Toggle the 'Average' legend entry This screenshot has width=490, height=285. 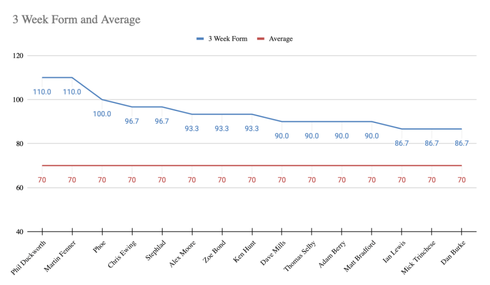(x=280, y=39)
